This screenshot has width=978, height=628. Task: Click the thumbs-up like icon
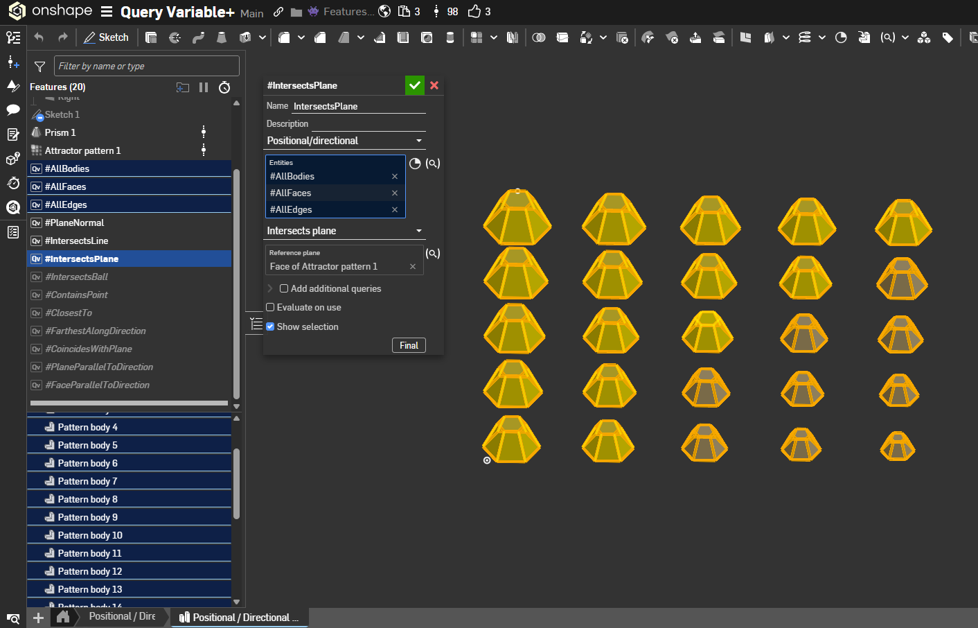coord(474,12)
